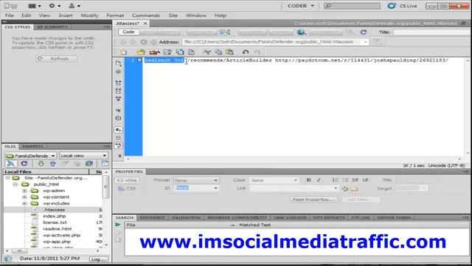Screen dimensions: 472x266
Task: Select the Code view button
Action: (128, 32)
